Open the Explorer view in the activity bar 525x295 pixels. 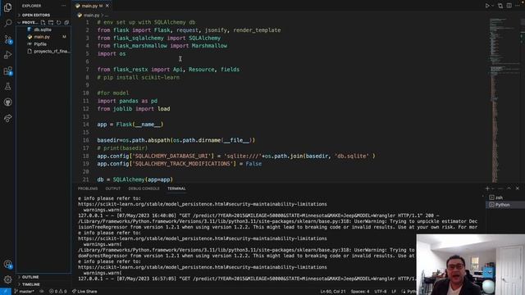(x=7, y=7)
